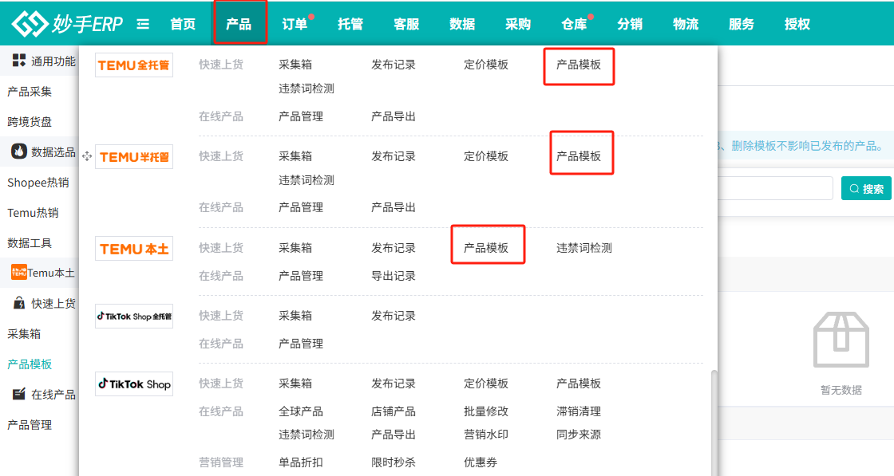Open 全球产品 under TikTok Shop

(301, 411)
